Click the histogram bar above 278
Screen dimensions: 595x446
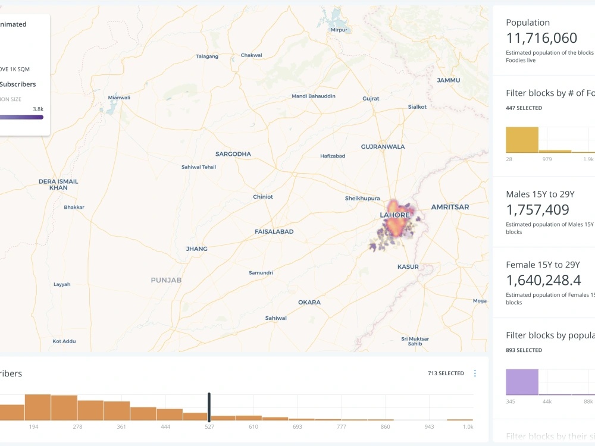coord(90,410)
